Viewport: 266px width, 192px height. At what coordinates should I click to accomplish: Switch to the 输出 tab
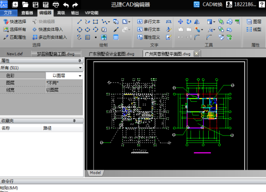pyautogui.click(x=75, y=13)
